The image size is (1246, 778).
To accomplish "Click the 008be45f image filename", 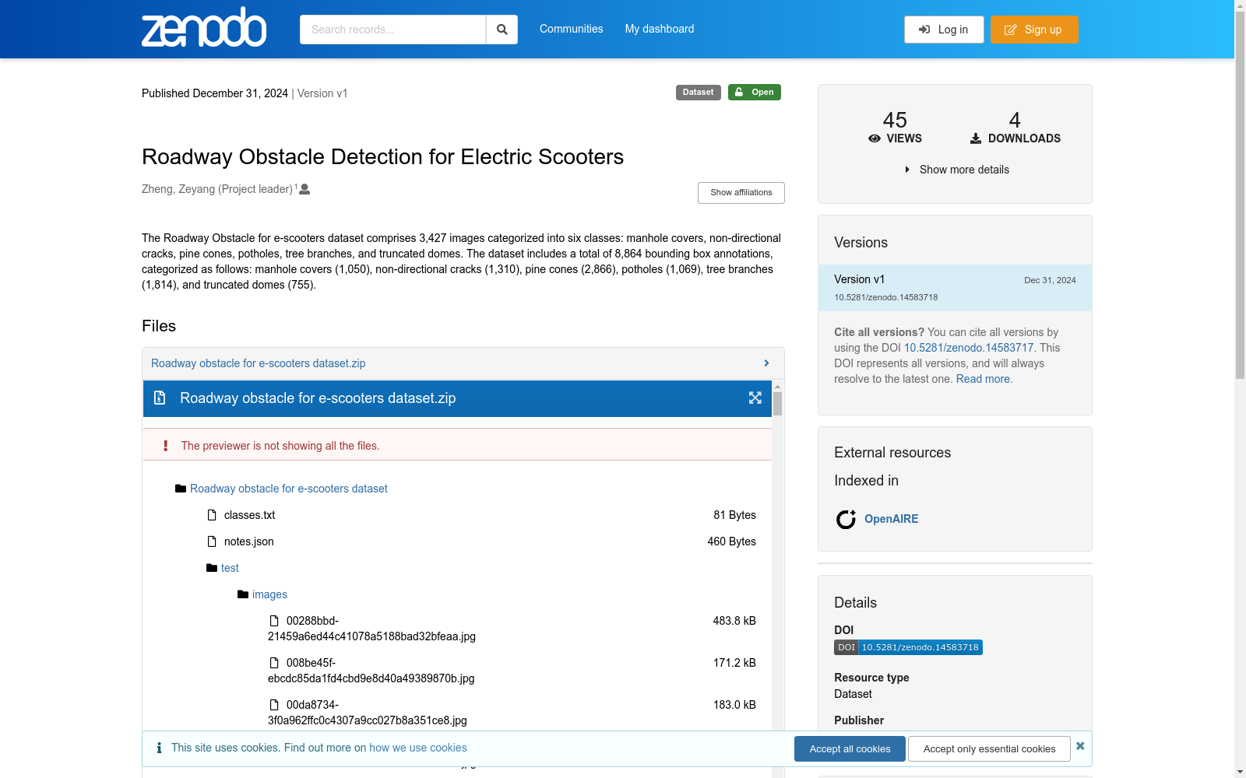I will [x=371, y=671].
